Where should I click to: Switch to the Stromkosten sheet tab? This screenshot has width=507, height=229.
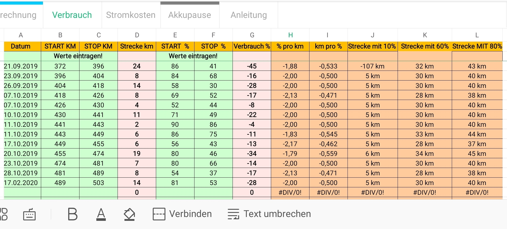point(131,15)
